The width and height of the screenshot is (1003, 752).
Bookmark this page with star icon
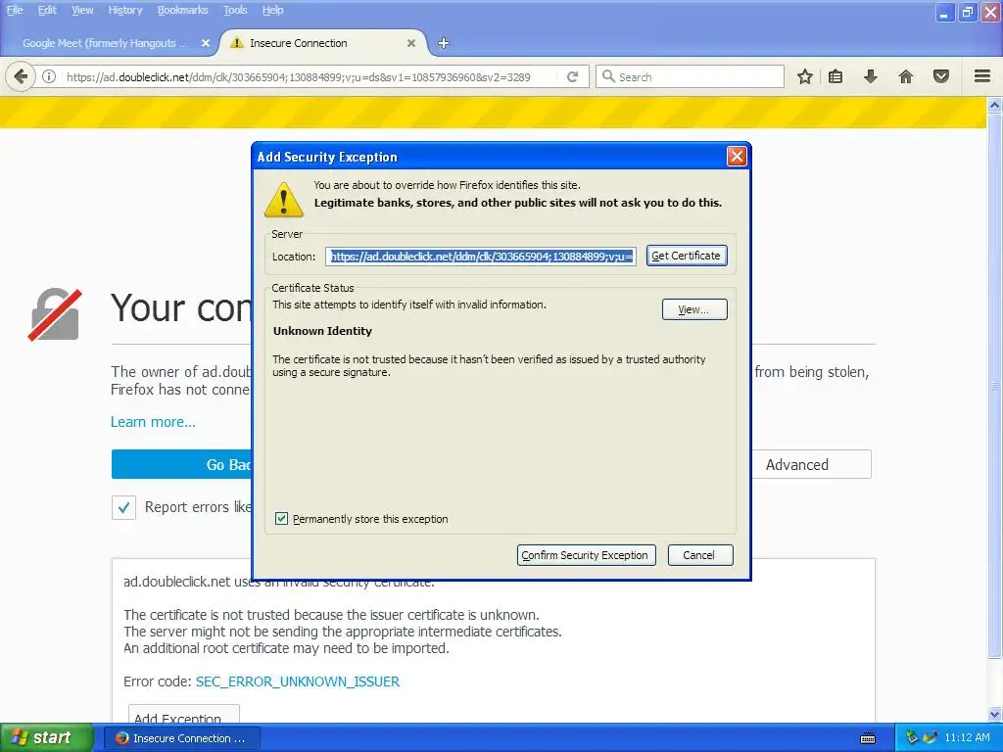coord(805,76)
